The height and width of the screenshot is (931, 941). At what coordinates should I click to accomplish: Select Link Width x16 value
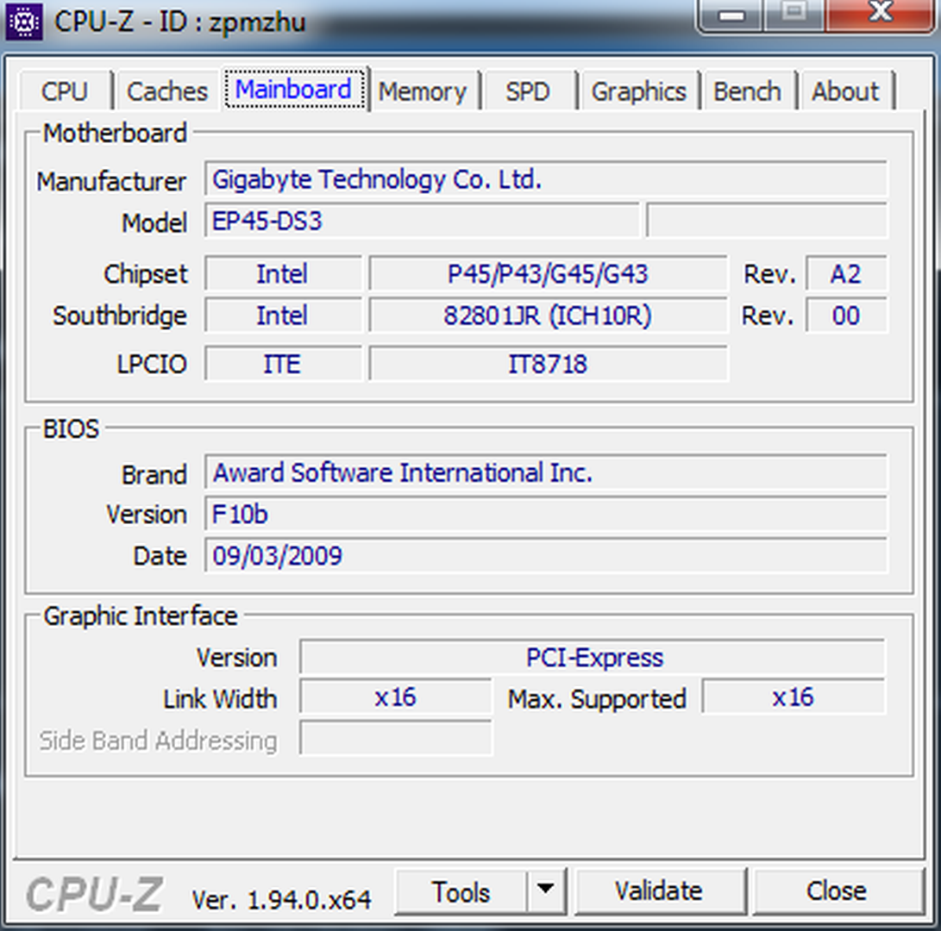tap(396, 697)
